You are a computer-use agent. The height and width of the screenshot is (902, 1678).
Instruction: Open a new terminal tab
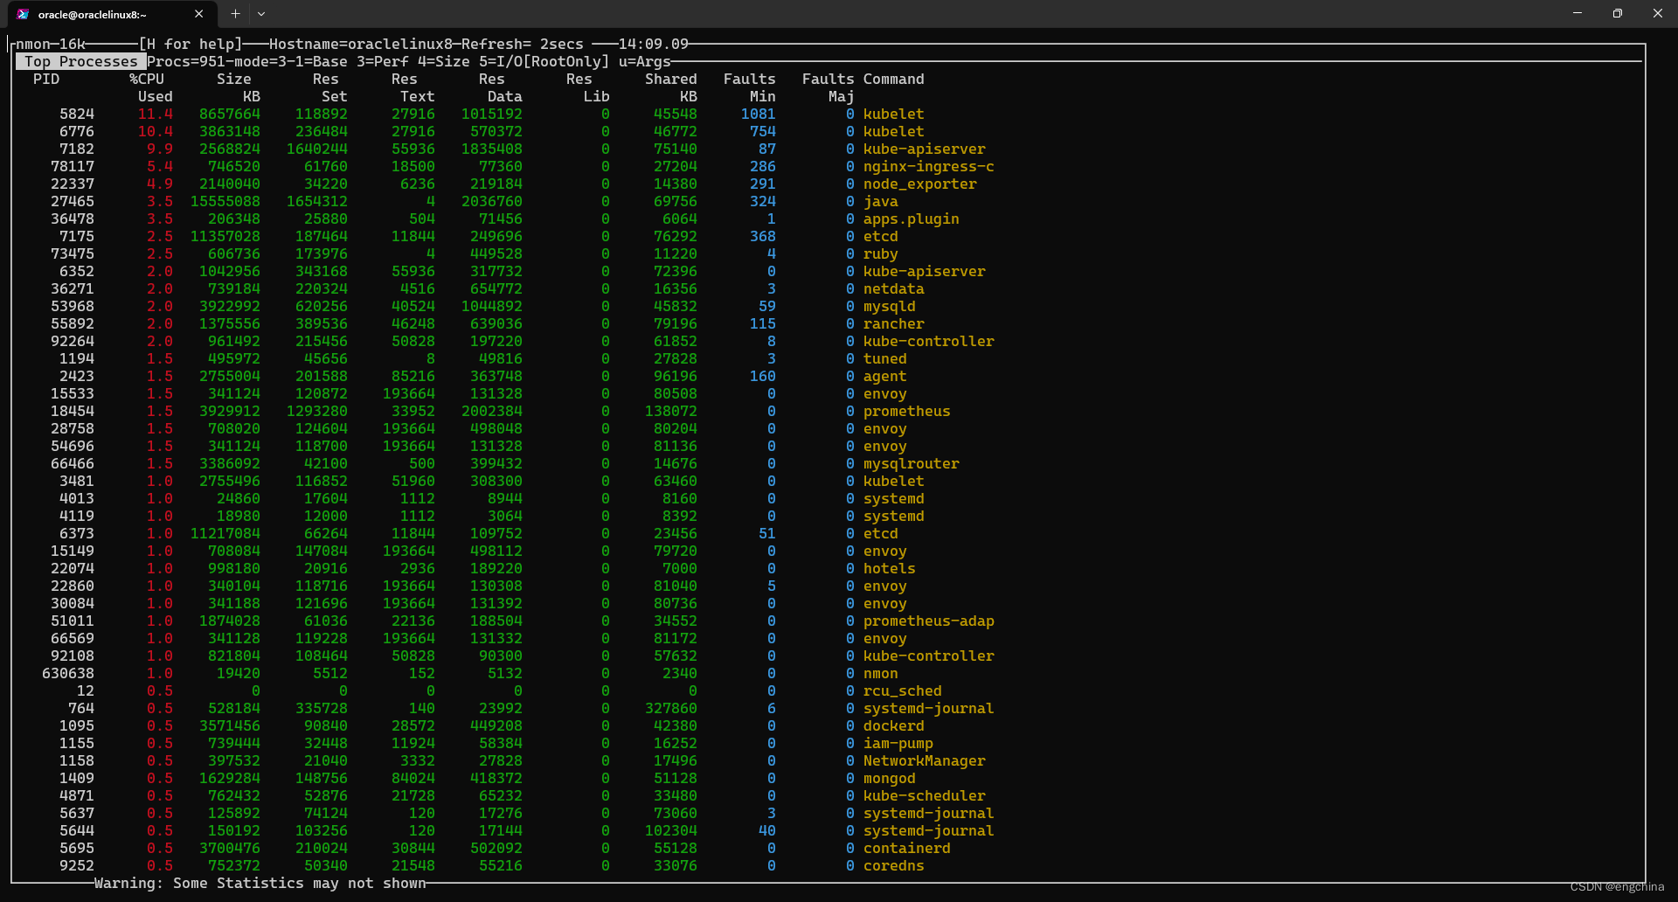[x=235, y=14]
